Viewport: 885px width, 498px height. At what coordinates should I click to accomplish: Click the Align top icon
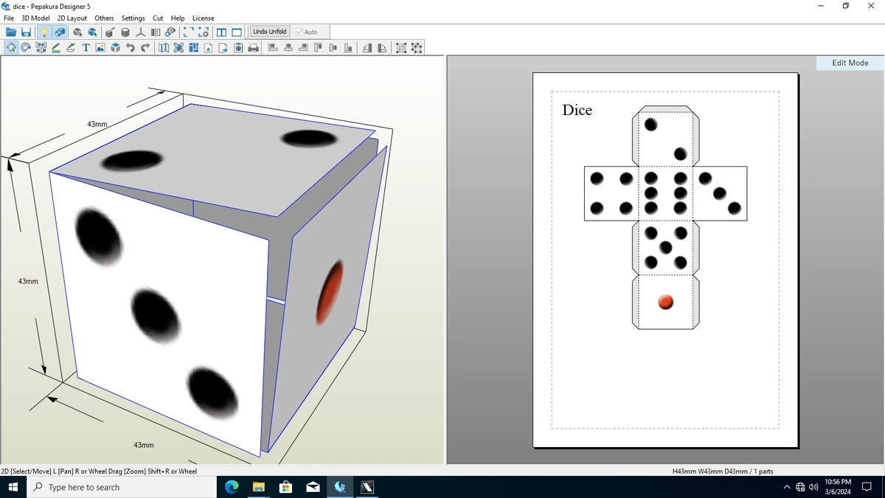(x=318, y=48)
